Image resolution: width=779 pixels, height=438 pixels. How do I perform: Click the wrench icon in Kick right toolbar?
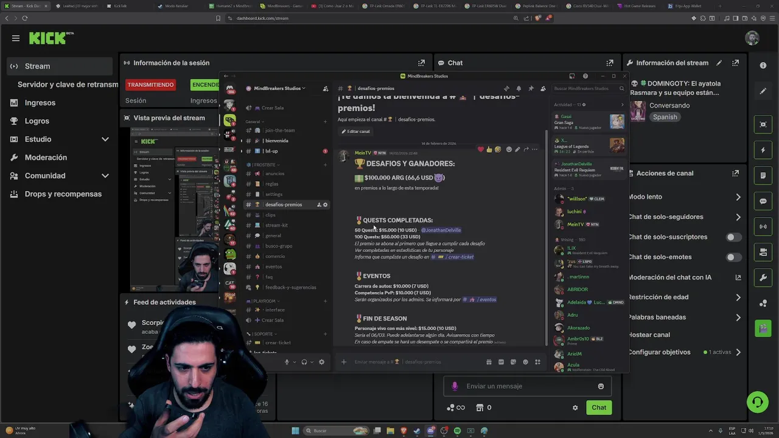(763, 277)
